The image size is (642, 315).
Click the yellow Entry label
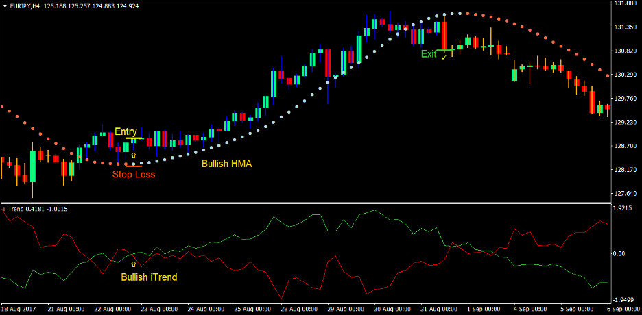126,131
